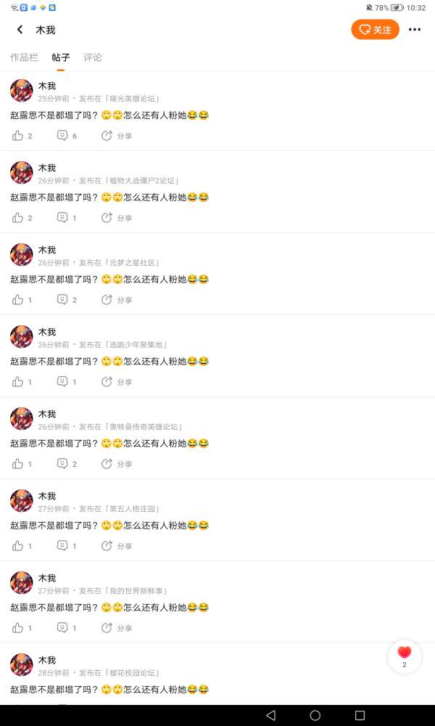435x726 pixels.
Task: Open the three-dot more options menu
Action: point(415,30)
